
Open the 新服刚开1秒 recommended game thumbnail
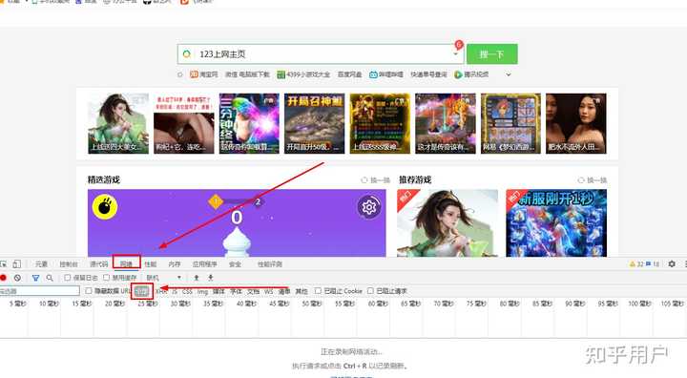click(556, 222)
